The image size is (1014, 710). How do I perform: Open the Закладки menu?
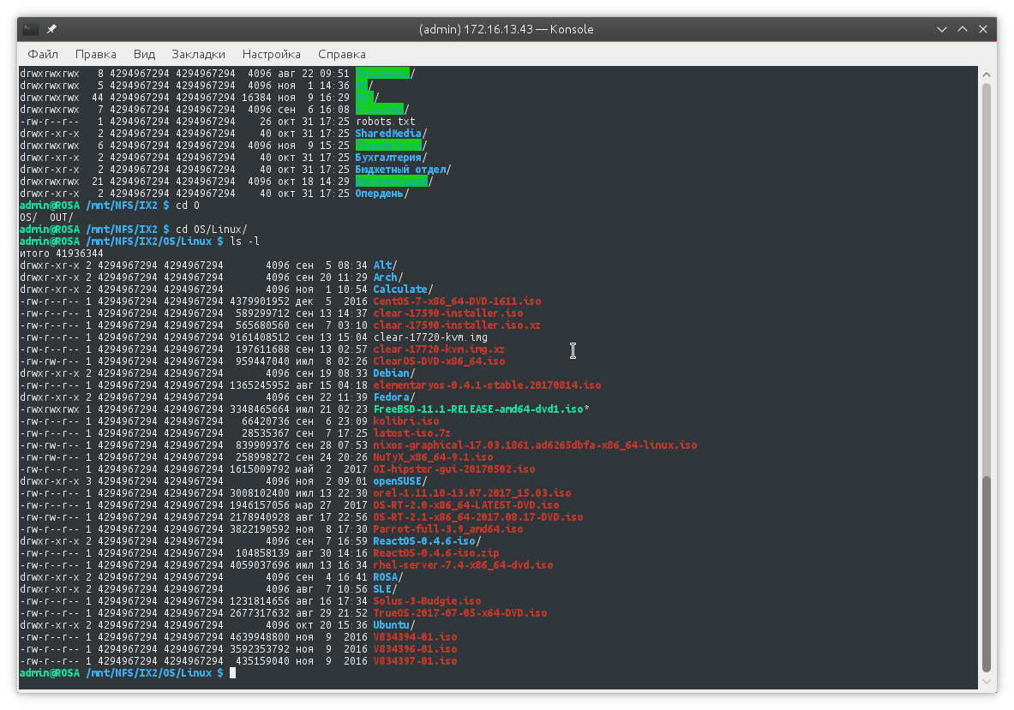[x=198, y=54]
